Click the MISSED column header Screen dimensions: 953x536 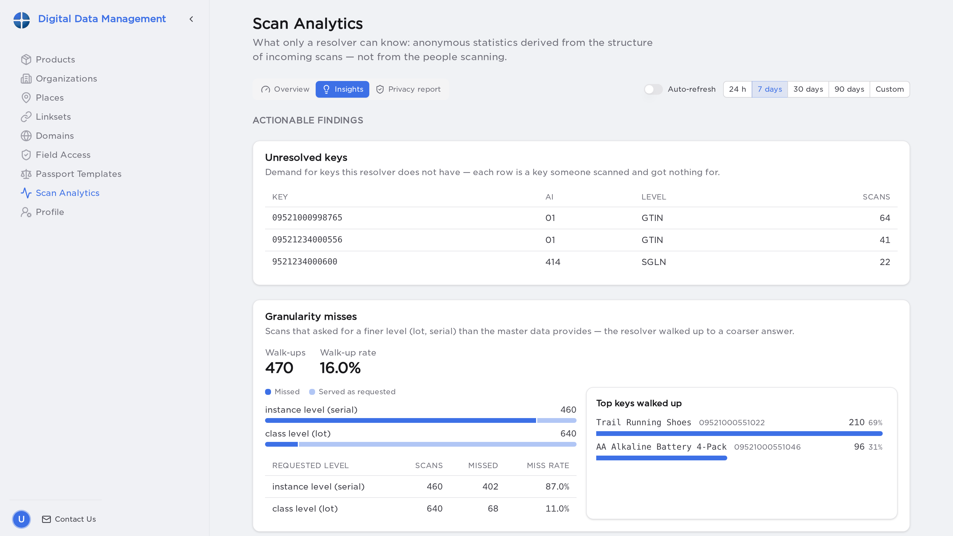pyautogui.click(x=483, y=465)
